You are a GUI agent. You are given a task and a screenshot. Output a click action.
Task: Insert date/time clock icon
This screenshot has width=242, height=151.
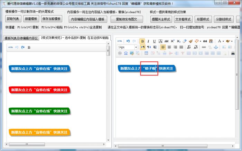120,53
